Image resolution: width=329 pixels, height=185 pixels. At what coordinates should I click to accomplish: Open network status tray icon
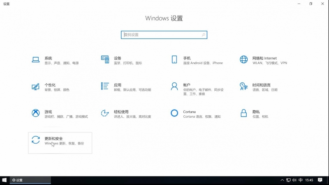(x=289, y=180)
